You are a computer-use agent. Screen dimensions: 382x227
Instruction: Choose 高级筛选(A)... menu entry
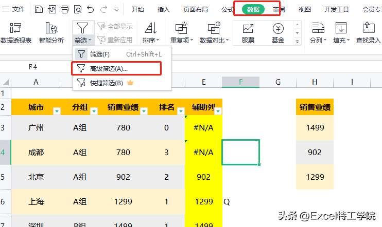(x=116, y=69)
